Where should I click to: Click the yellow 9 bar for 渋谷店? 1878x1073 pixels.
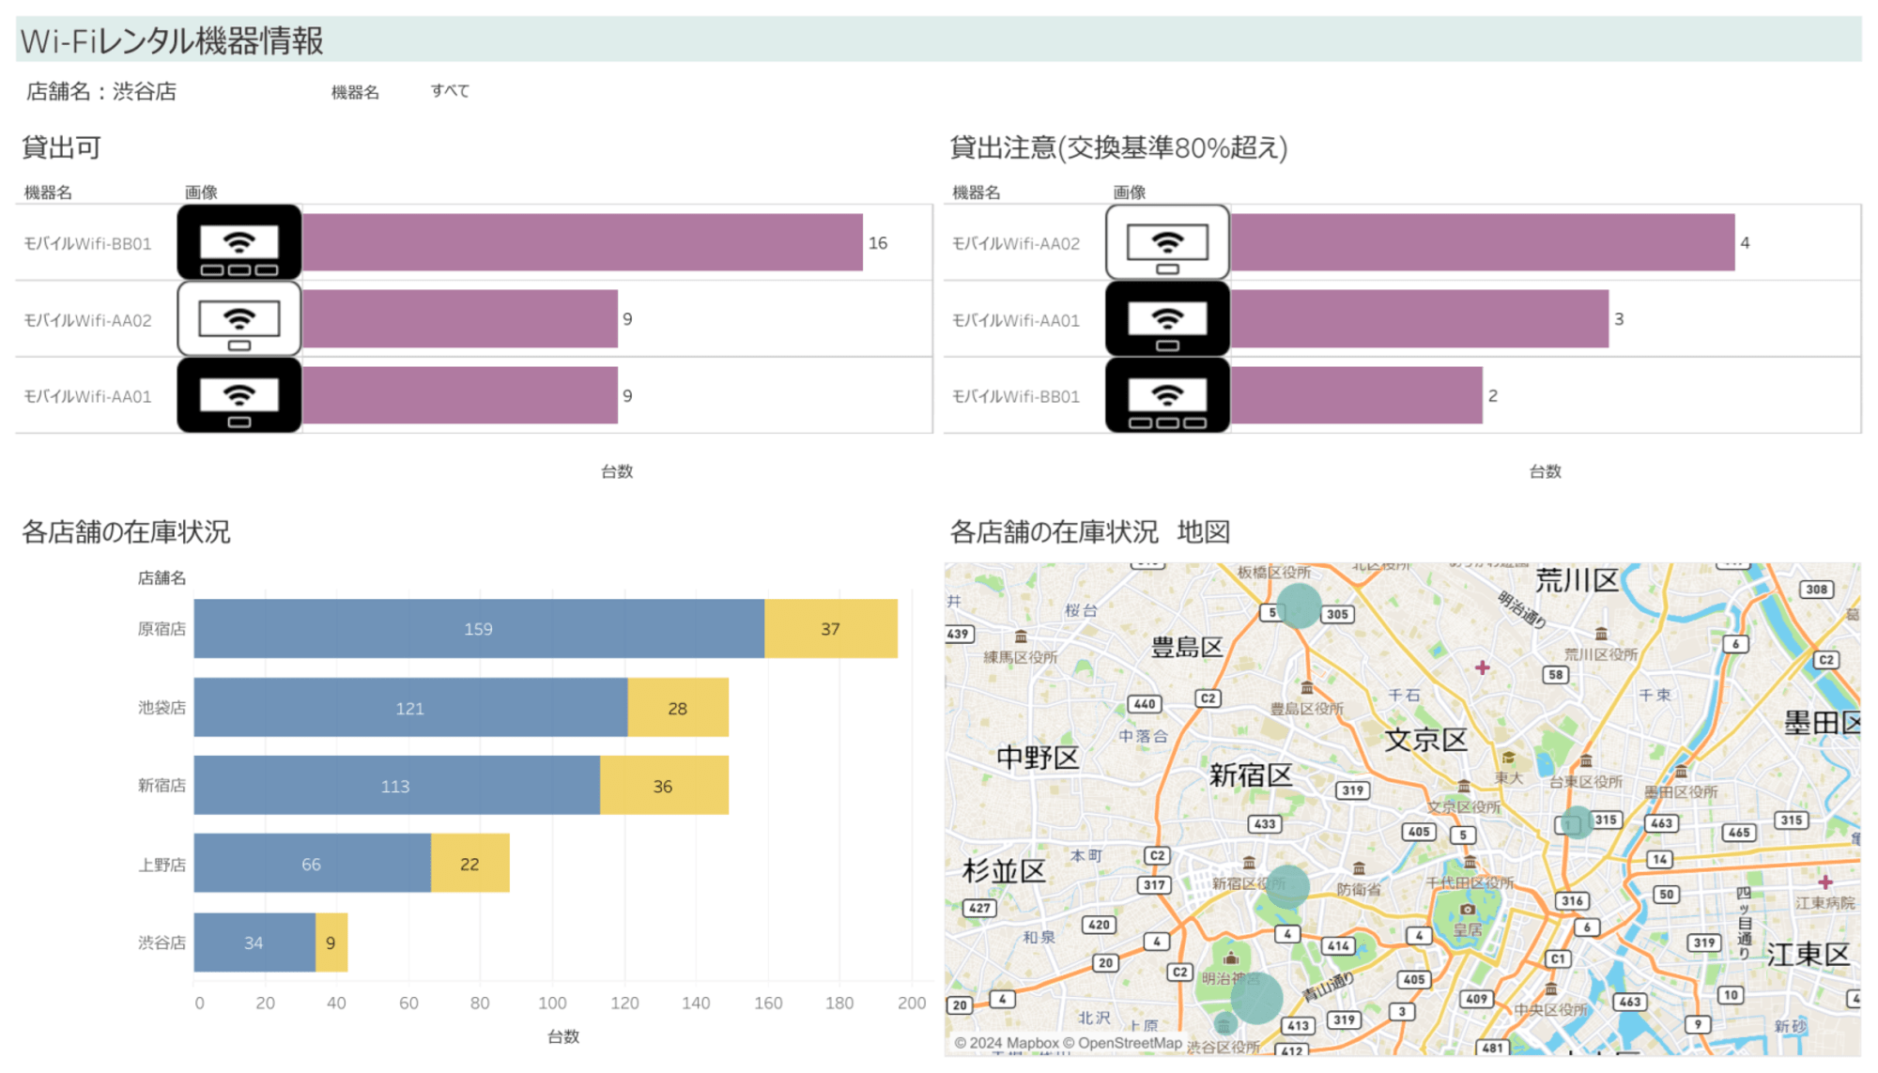pyautogui.click(x=331, y=943)
